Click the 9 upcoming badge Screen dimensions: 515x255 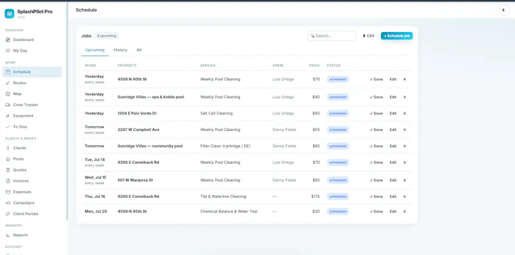[x=106, y=36]
